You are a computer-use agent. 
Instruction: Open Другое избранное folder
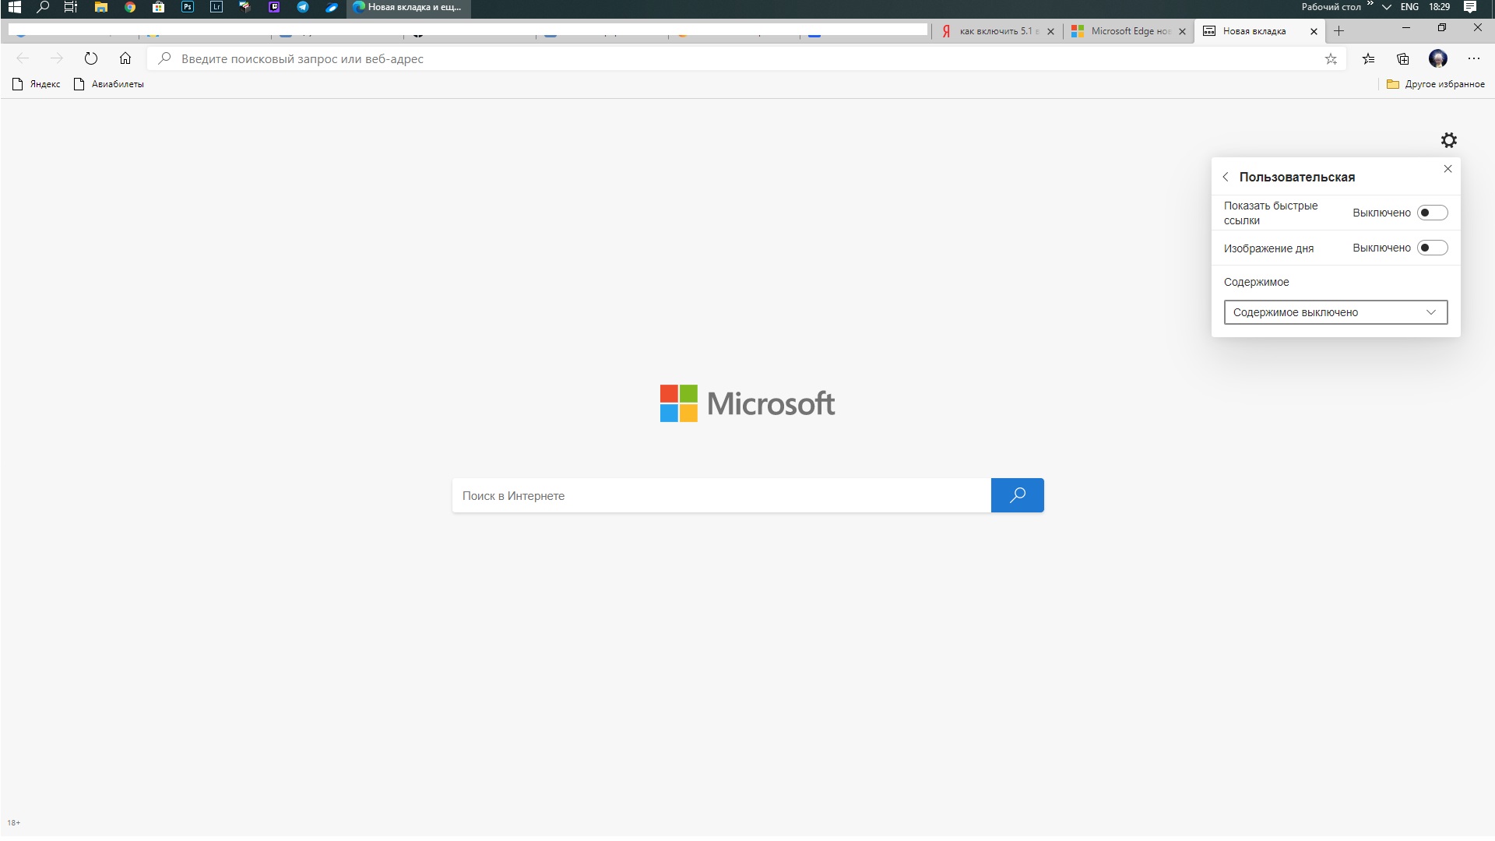click(1436, 84)
